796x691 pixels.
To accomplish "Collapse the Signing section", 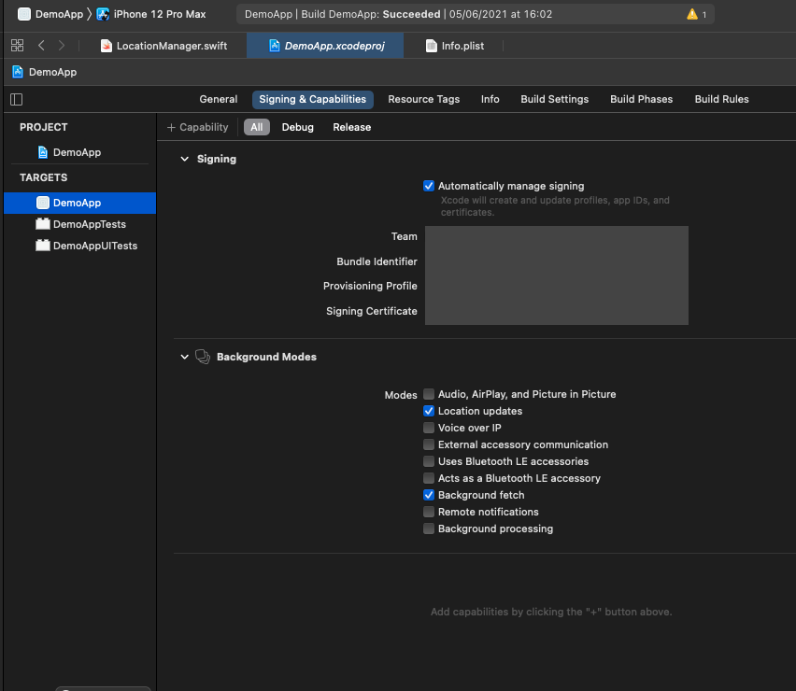I will [x=184, y=159].
